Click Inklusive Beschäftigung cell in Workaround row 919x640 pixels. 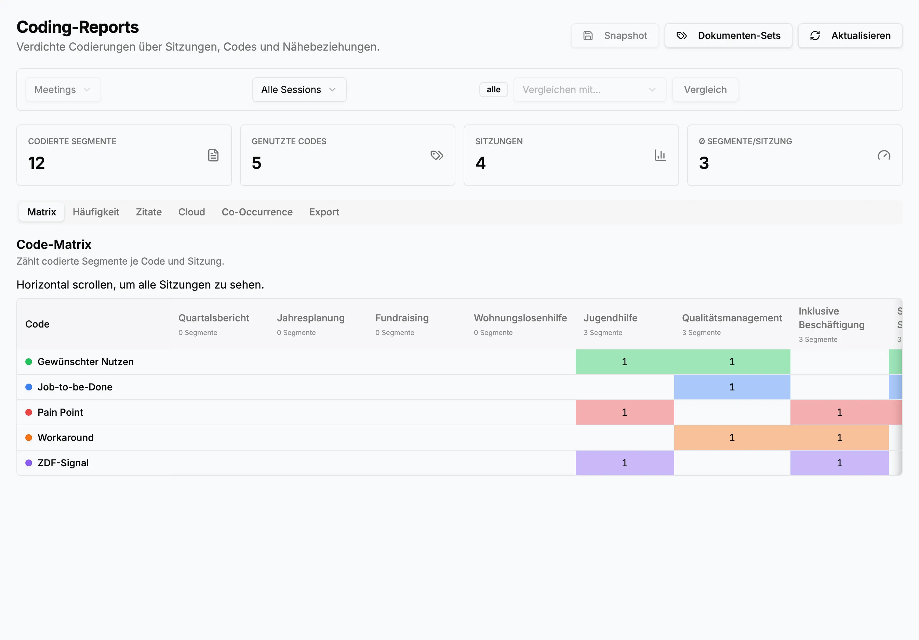[839, 438]
